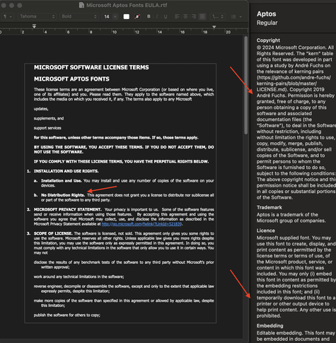Open the list bullets and numbering menu
The width and height of the screenshot is (336, 343).
coord(236,16)
